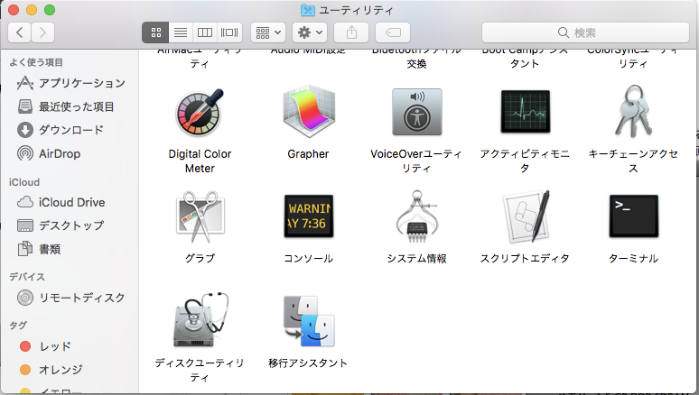Image resolution: width=699 pixels, height=395 pixels.
Task: Click the タグ sidebar section heading
Action: (18, 326)
